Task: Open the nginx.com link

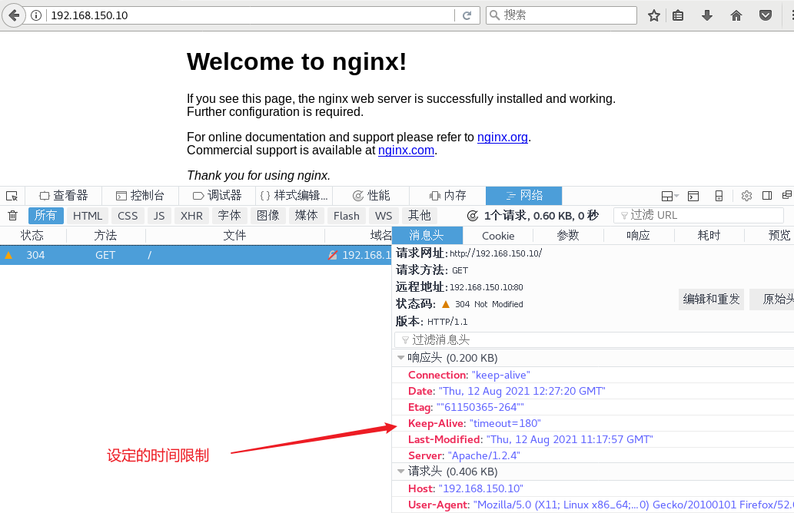Action: (x=406, y=151)
